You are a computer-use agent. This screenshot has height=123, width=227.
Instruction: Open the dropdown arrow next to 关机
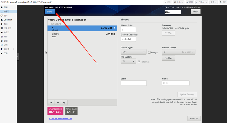[x=183, y=2]
